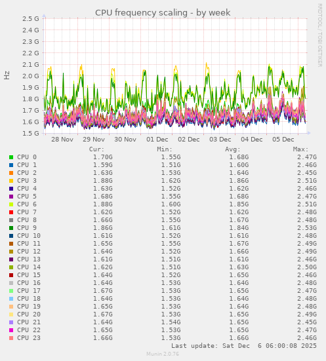Click the 'Munin 2.0.76' footer text
This screenshot has height=361, width=326.
click(163, 354)
